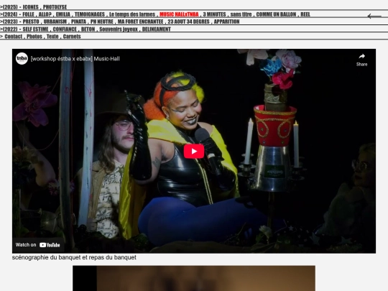Open the 3 MINUTES project
388x291 pixels.
point(214,14)
